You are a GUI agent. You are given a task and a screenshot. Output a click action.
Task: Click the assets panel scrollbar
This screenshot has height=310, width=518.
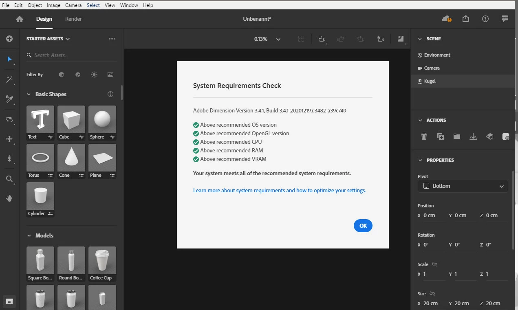tap(122, 93)
